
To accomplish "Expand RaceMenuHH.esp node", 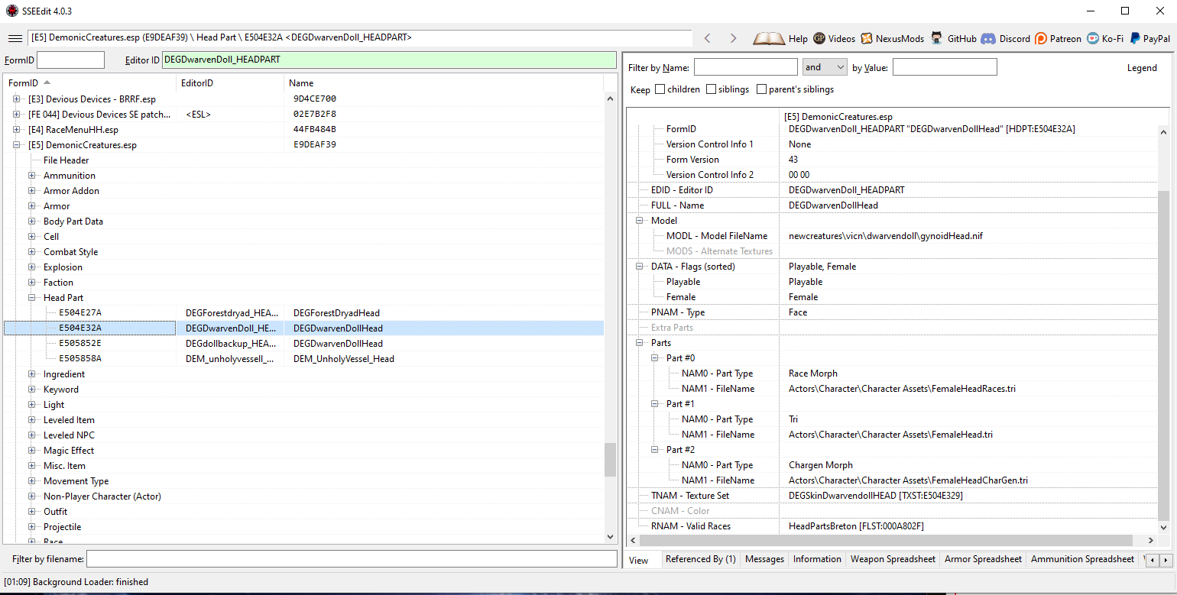I will [17, 130].
